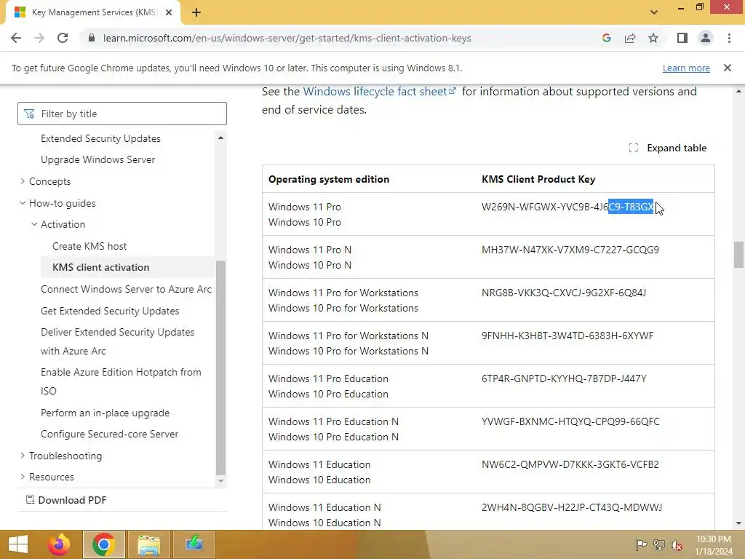The image size is (745, 559).
Task: Click key NW6C2-QMPVW-D7KKK-3GKT6-VCFB2
Action: click(x=570, y=464)
